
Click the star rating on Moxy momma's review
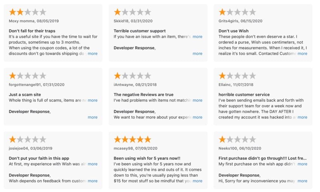tap(27, 12)
